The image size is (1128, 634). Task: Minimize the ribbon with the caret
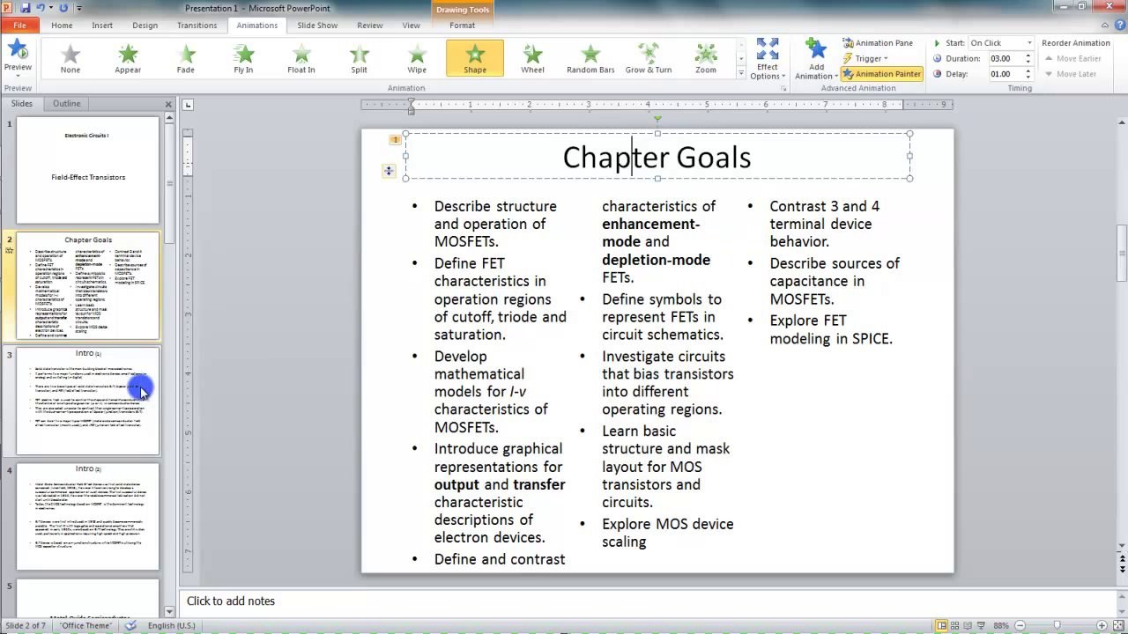(1103, 26)
